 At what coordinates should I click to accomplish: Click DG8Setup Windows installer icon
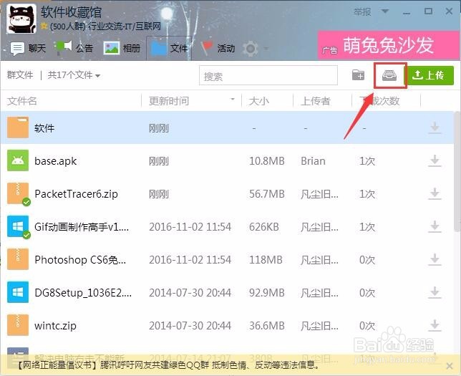coord(18,292)
